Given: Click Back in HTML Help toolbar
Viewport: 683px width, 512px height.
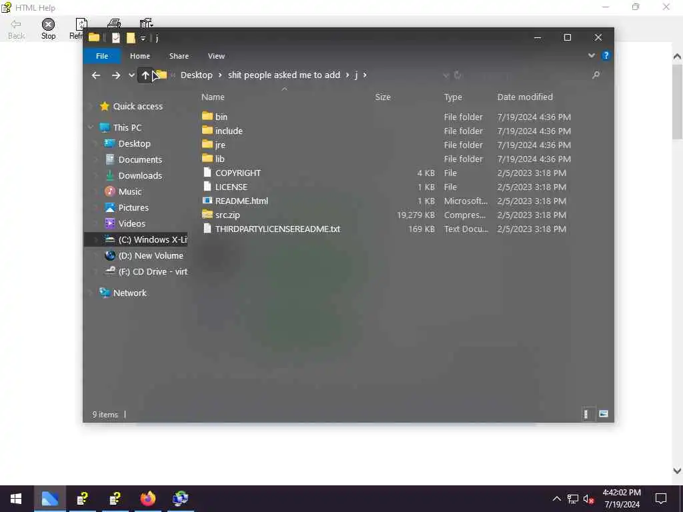Looking at the screenshot, I should point(17,29).
